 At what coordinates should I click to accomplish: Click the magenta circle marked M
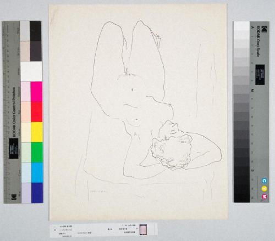(265, 197)
